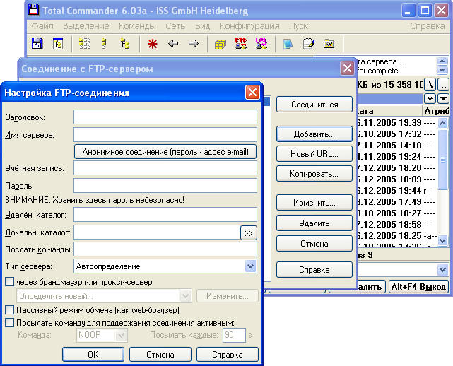This screenshot has height=366, width=453.
Task: Switch to full file list view icon
Action: (x=85, y=44)
